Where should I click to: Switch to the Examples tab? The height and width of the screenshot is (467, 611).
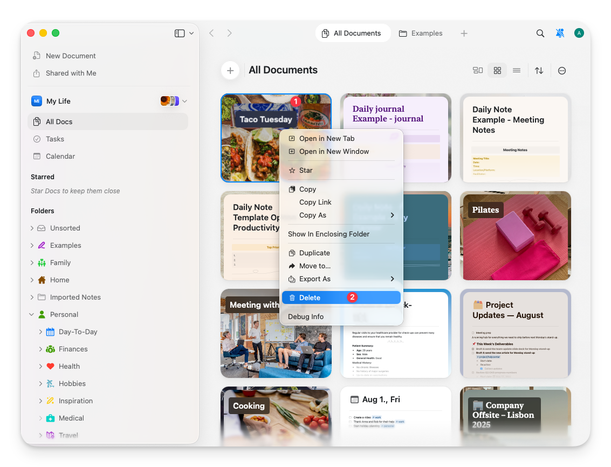click(x=421, y=33)
